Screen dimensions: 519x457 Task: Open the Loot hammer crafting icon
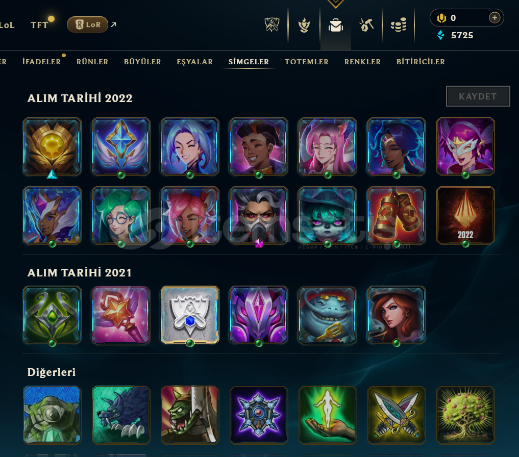click(366, 25)
